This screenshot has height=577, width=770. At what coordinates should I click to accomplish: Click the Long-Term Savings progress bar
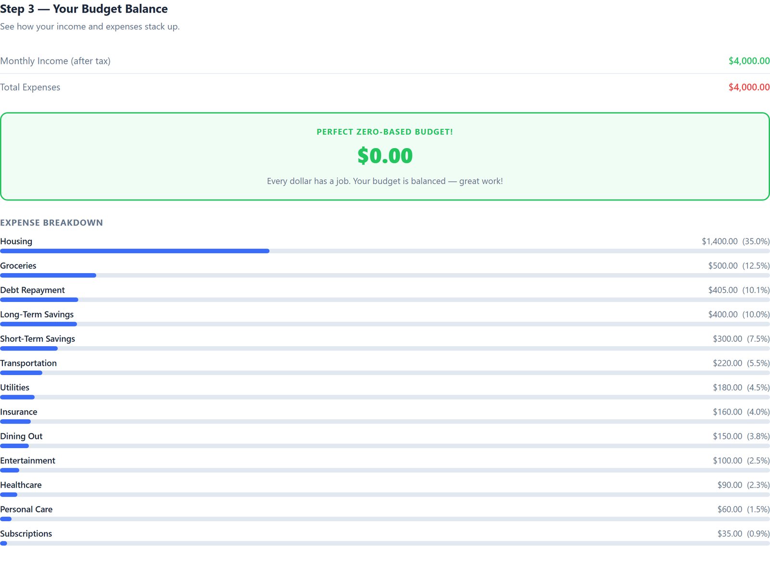click(385, 324)
